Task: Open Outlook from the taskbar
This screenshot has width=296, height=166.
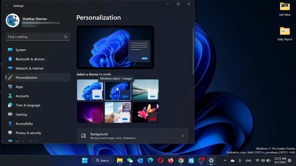Action: [x=140, y=160]
